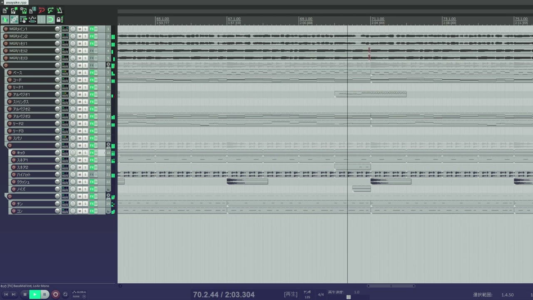Toggle snap magnet toolbar icon

pos(50,20)
